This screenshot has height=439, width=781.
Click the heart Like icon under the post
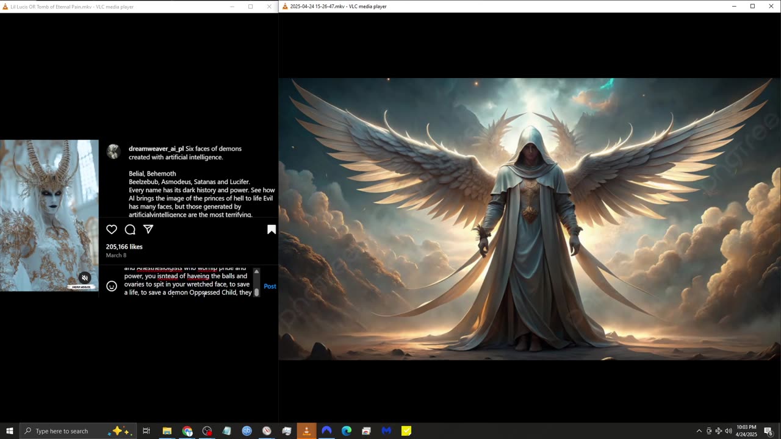click(x=112, y=229)
